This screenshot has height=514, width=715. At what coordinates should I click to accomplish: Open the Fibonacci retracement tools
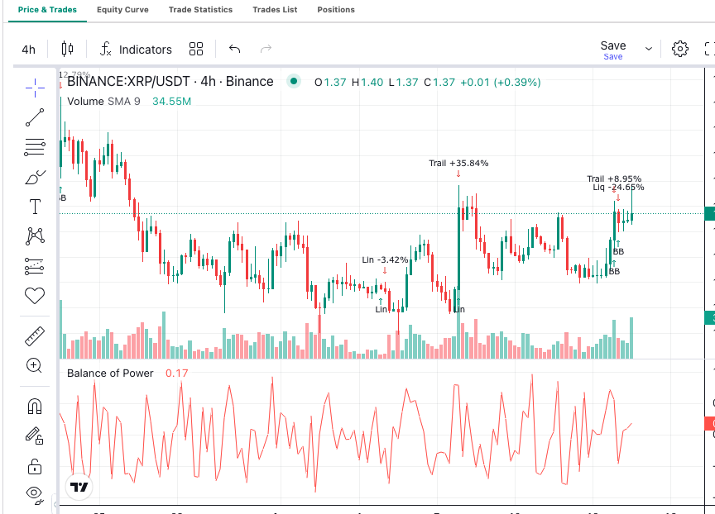35,147
